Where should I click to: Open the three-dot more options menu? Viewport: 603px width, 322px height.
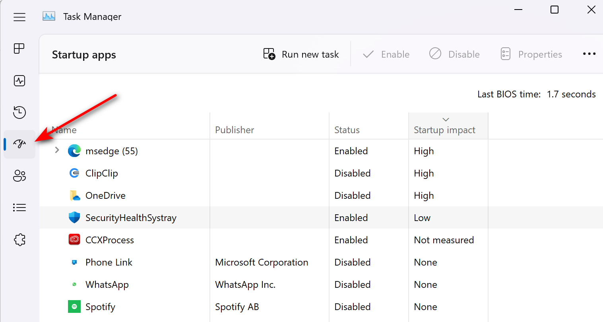click(x=589, y=54)
